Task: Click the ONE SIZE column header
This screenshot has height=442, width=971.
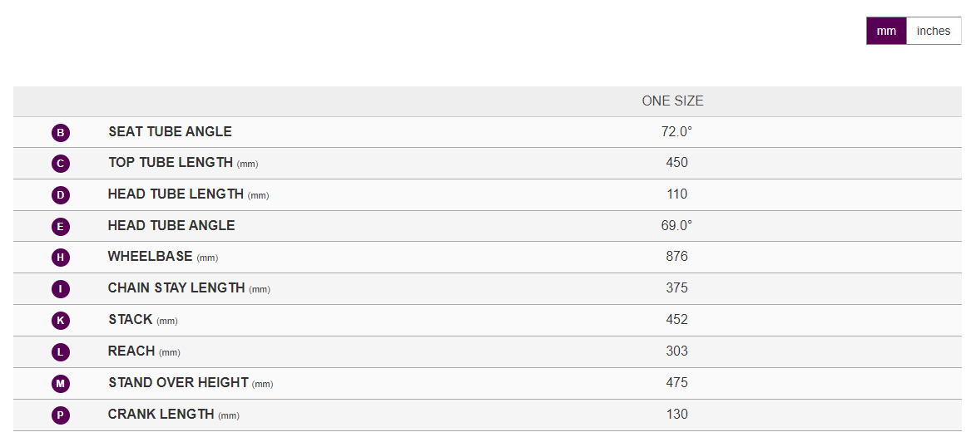Action: click(672, 101)
